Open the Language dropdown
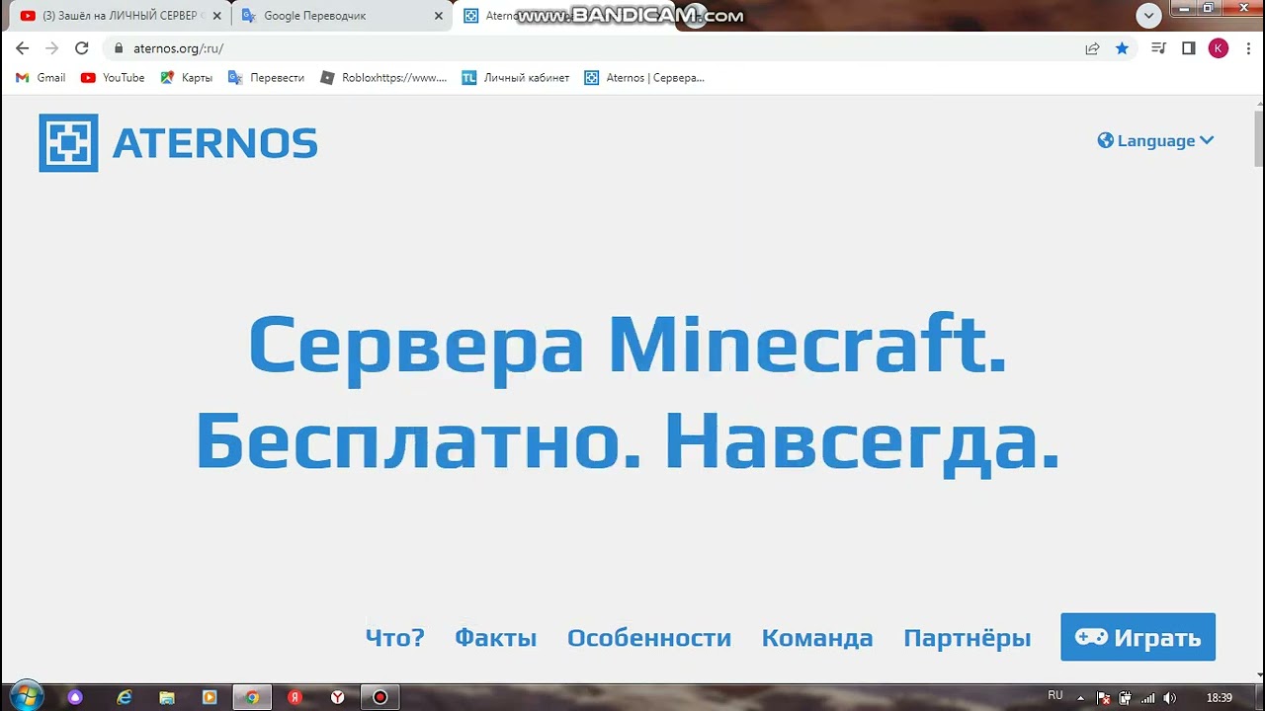 pos(1155,140)
